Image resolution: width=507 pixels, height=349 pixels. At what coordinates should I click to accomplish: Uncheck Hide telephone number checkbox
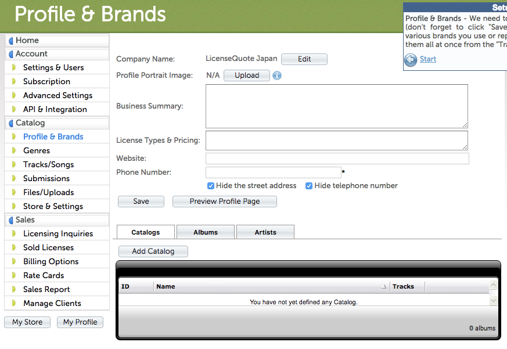click(309, 186)
